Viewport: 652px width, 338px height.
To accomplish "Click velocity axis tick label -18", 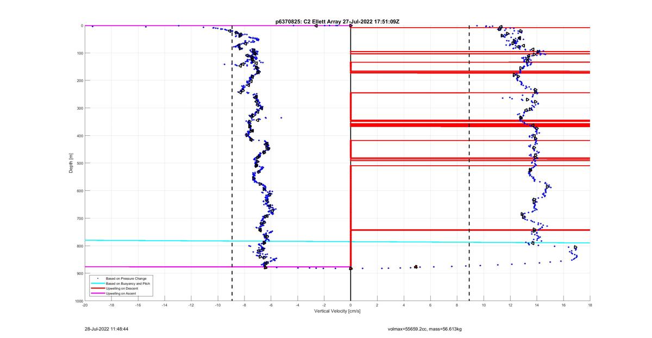I will coord(111,305).
